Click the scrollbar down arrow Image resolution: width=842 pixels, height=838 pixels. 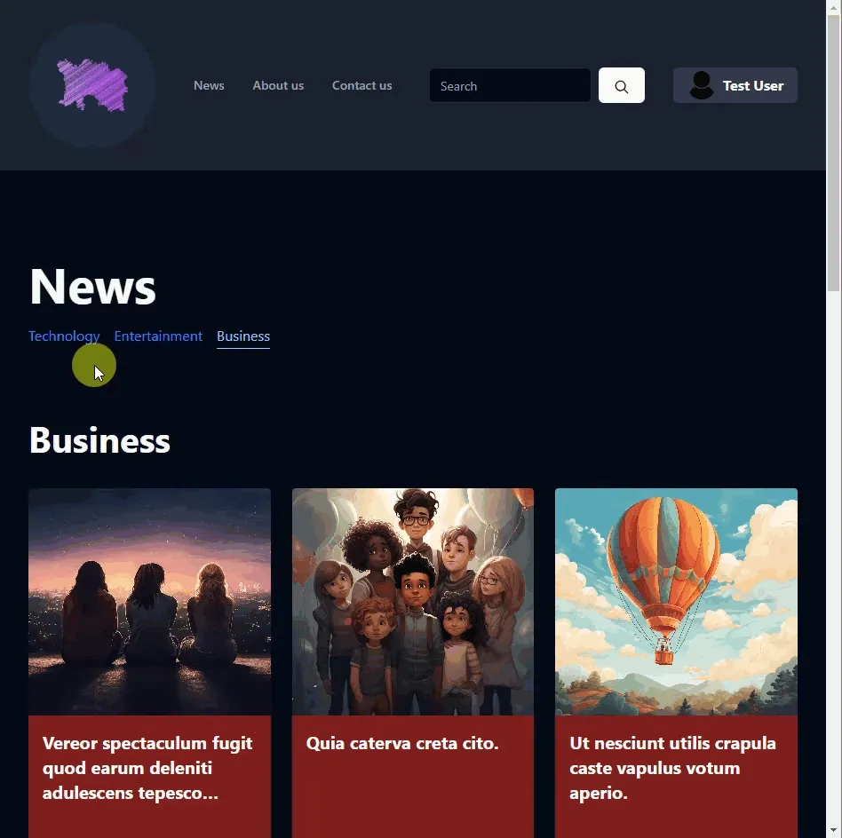pos(833,831)
